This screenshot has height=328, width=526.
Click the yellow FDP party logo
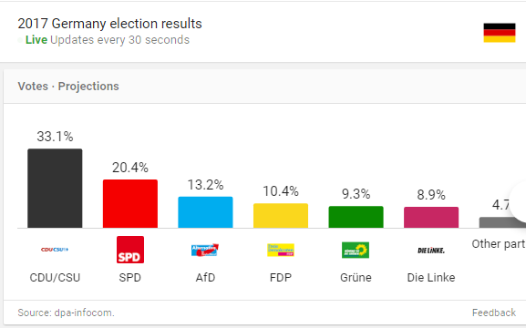281,250
